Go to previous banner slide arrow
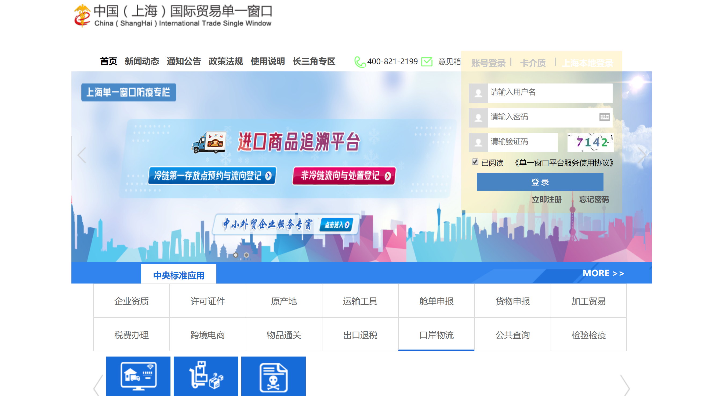 (82, 155)
